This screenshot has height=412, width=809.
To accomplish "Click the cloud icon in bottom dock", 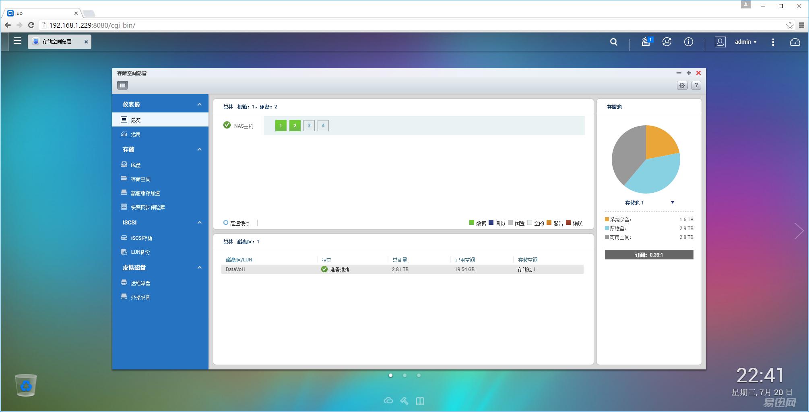I will [388, 401].
